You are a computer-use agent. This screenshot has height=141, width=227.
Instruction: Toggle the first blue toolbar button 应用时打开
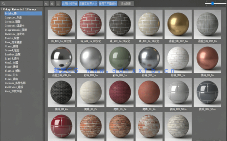point(70,3)
